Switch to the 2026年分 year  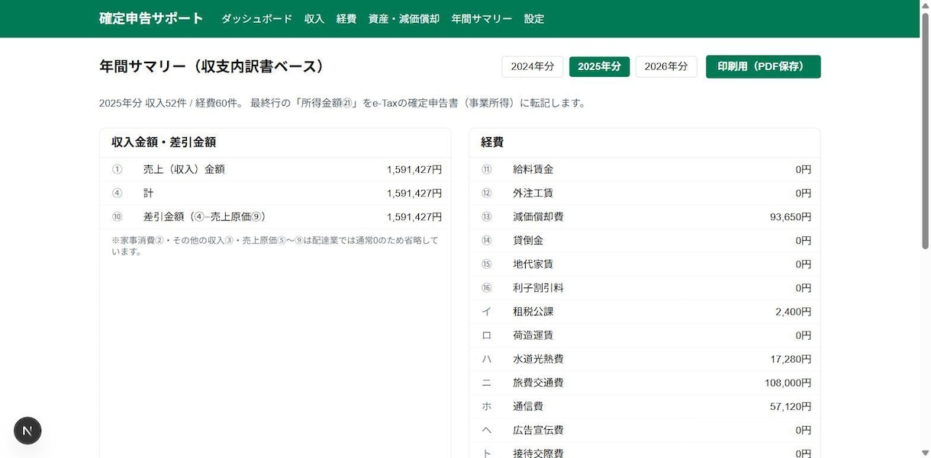pos(666,66)
